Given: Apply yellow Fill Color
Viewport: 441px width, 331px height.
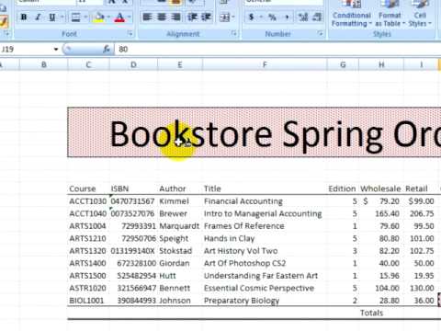Looking at the screenshot, I should click(x=99, y=17).
